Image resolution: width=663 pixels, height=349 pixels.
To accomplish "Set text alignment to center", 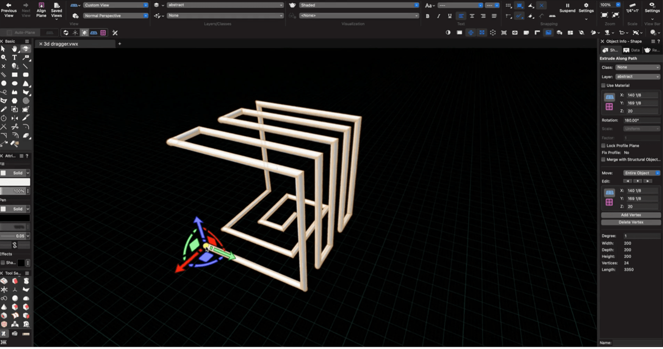I will 472,16.
